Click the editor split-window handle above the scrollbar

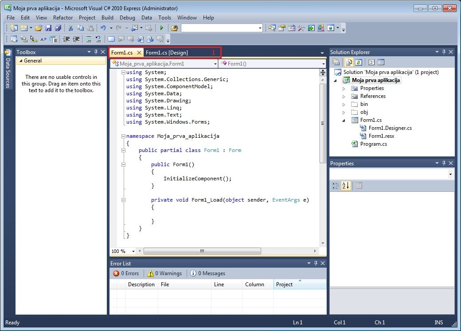click(x=323, y=72)
